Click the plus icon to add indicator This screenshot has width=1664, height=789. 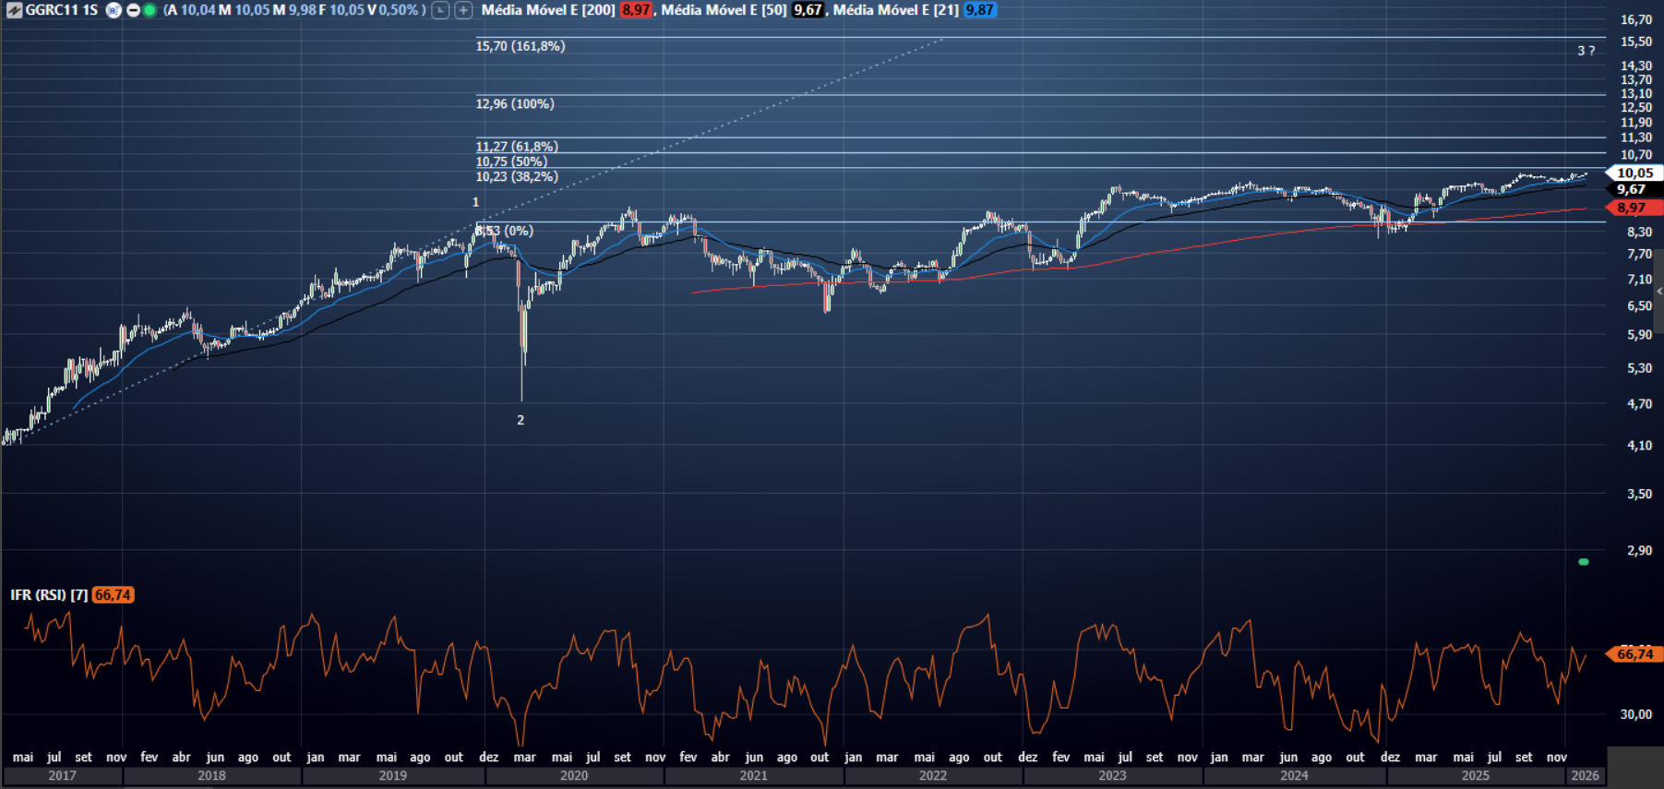(x=463, y=10)
